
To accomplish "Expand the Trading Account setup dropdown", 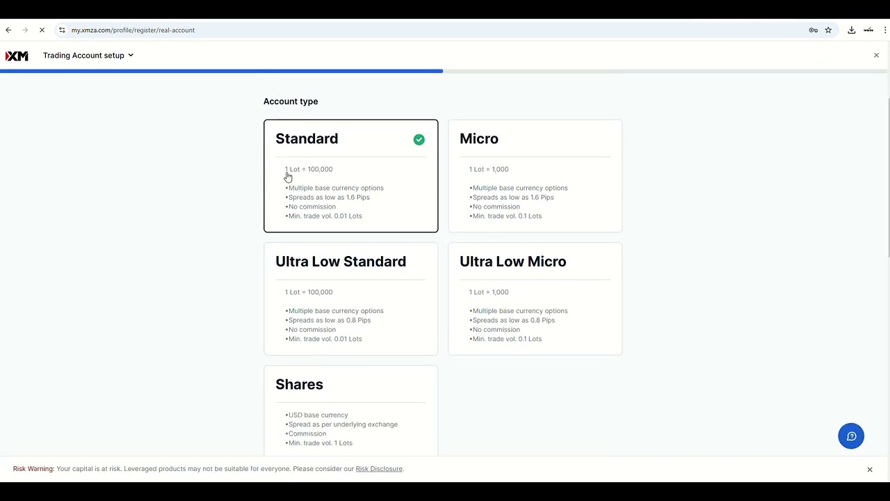I will tap(88, 56).
